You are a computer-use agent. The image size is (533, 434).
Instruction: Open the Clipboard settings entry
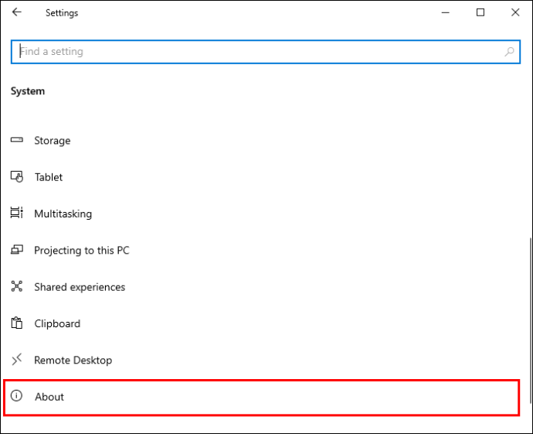point(57,323)
